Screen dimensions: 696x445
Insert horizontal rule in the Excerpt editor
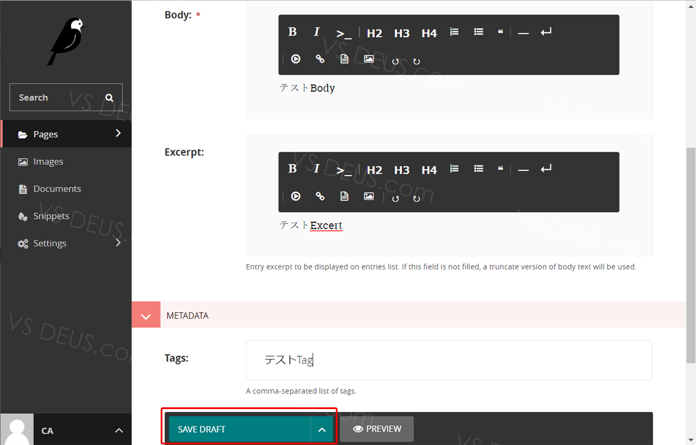523,170
